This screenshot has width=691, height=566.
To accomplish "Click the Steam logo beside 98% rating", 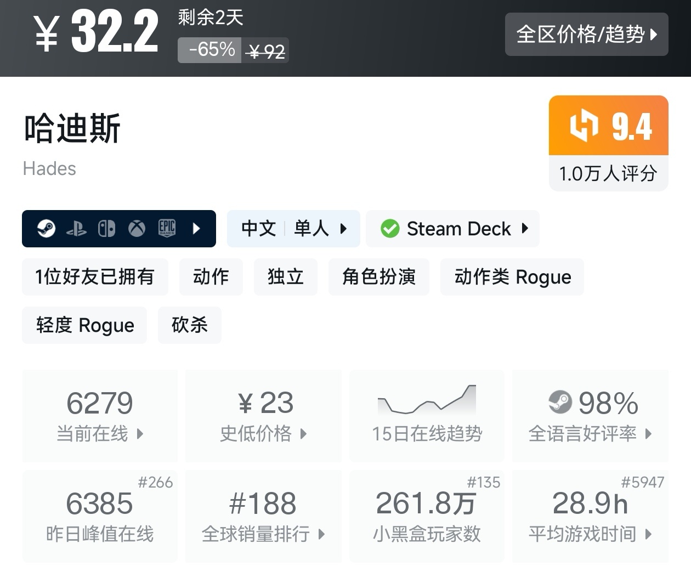I will pos(560,402).
